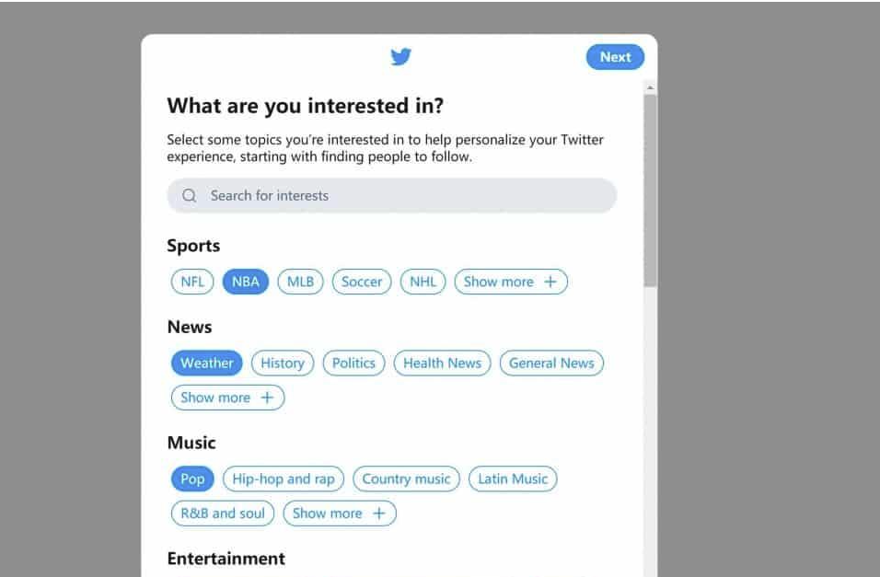
Task: Choose the Soccer topic
Action: point(362,282)
